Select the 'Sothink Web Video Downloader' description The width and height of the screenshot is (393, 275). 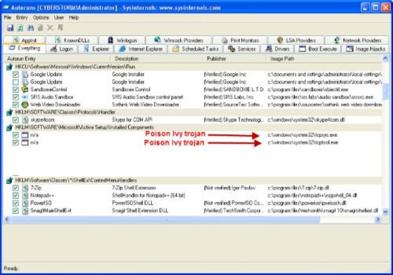pos(146,104)
